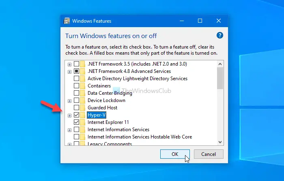
Task: Enable the Device Lockdown checkbox
Action: [76, 100]
